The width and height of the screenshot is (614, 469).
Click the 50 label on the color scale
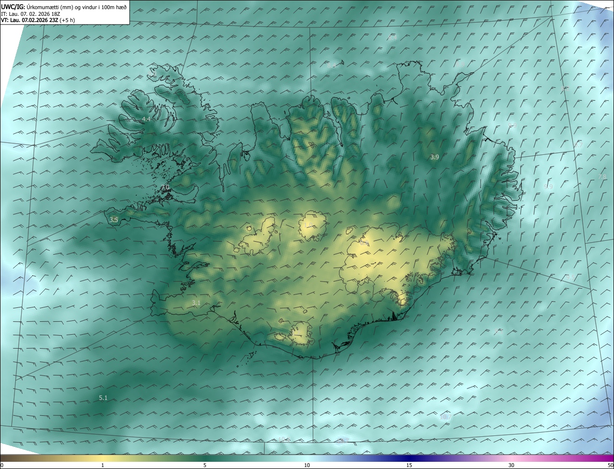click(610, 465)
